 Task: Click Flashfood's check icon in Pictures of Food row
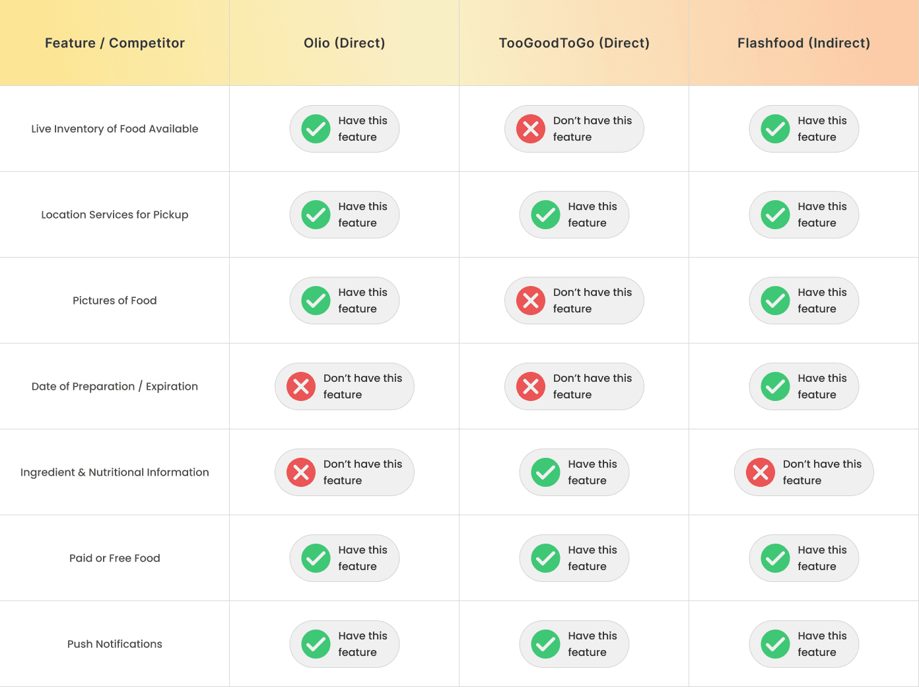point(776,301)
